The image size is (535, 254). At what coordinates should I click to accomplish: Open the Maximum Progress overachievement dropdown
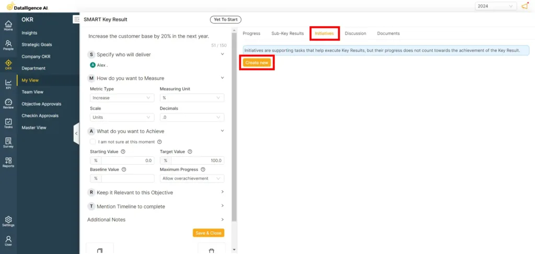pyautogui.click(x=192, y=179)
